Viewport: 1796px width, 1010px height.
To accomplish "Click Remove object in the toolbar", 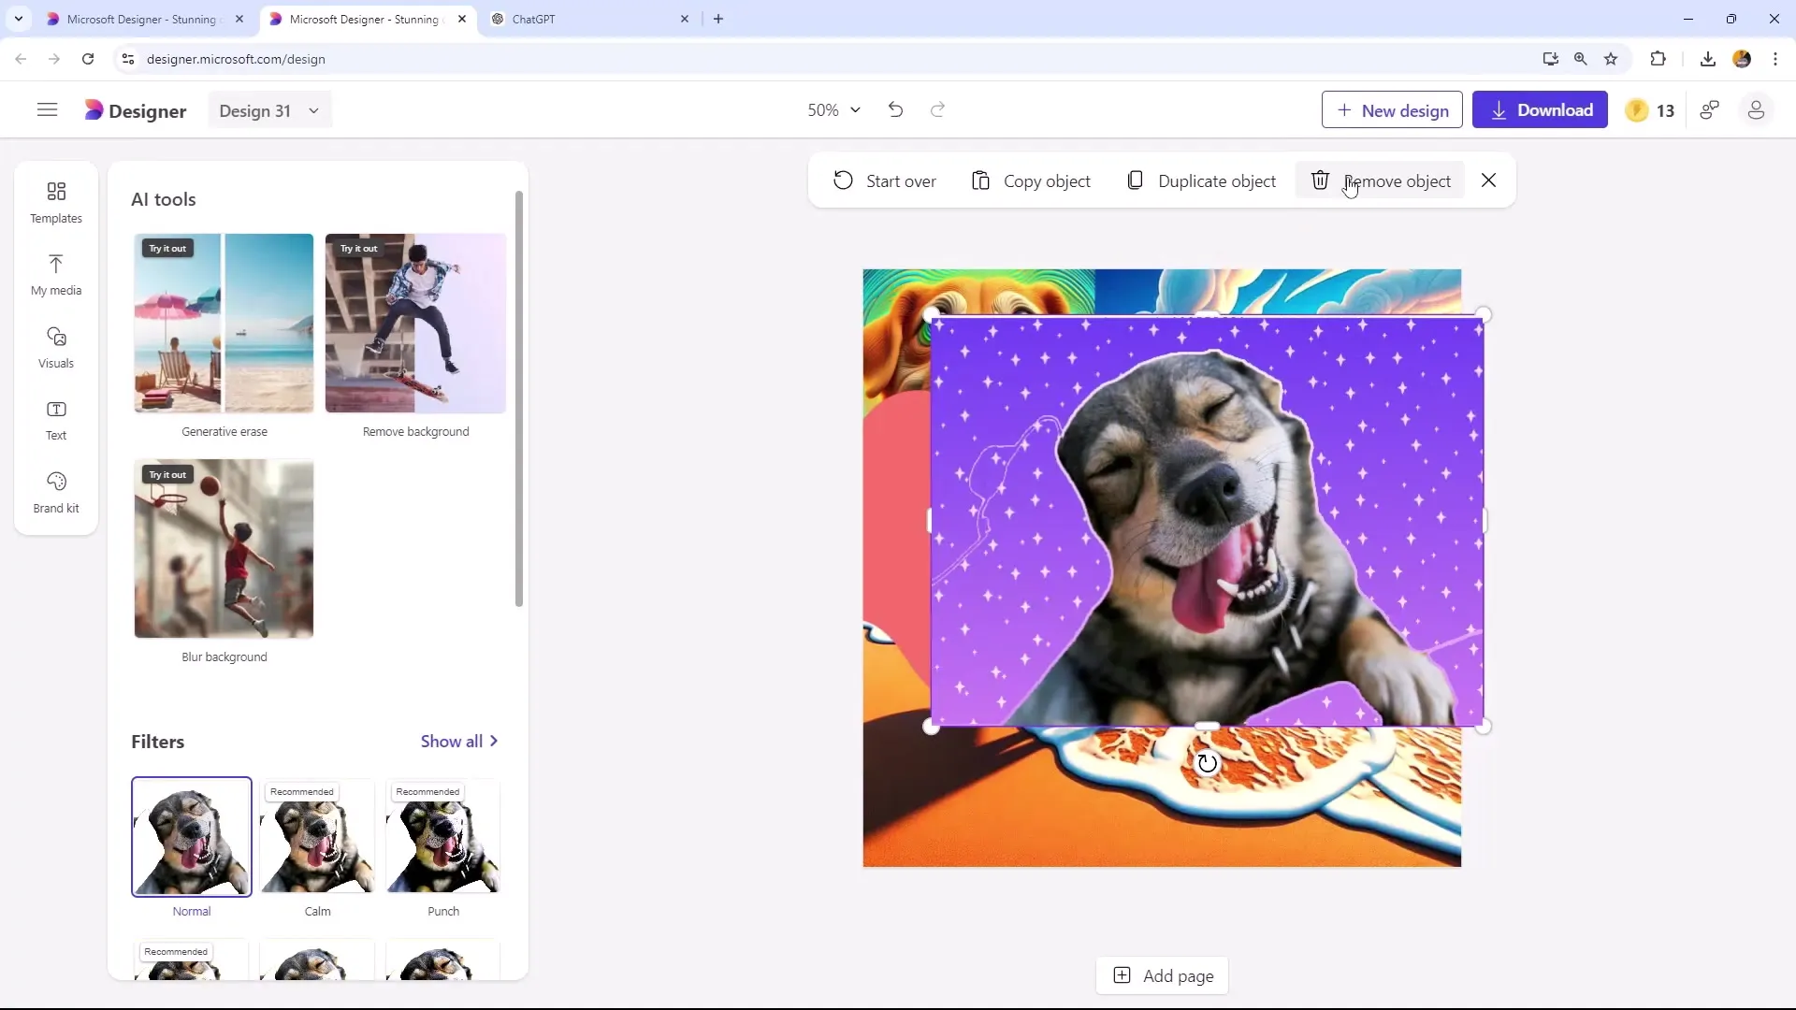I will [1380, 180].
